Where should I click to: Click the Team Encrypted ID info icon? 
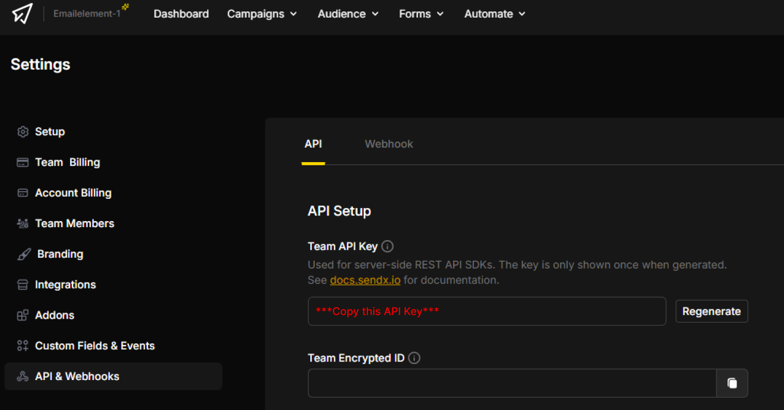pos(414,358)
